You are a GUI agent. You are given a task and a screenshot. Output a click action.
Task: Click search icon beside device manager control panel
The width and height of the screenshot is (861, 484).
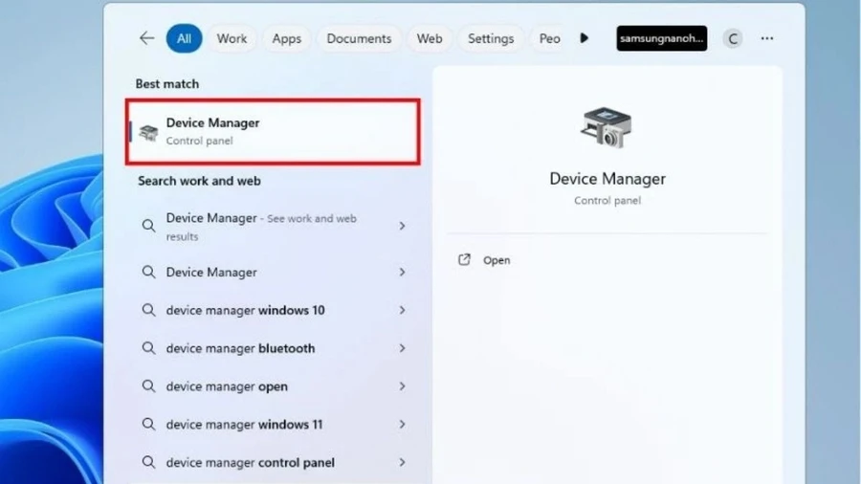tap(148, 462)
